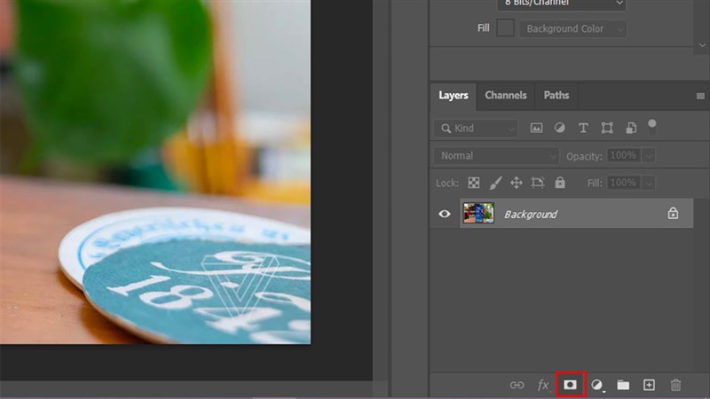Lock all layer attributes
The image size is (710, 399).
(560, 183)
